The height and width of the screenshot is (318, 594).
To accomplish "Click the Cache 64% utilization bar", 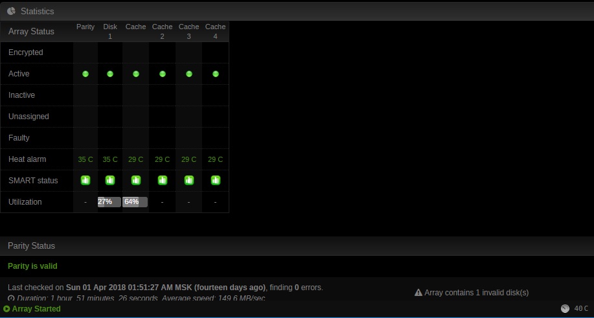I will point(135,202).
